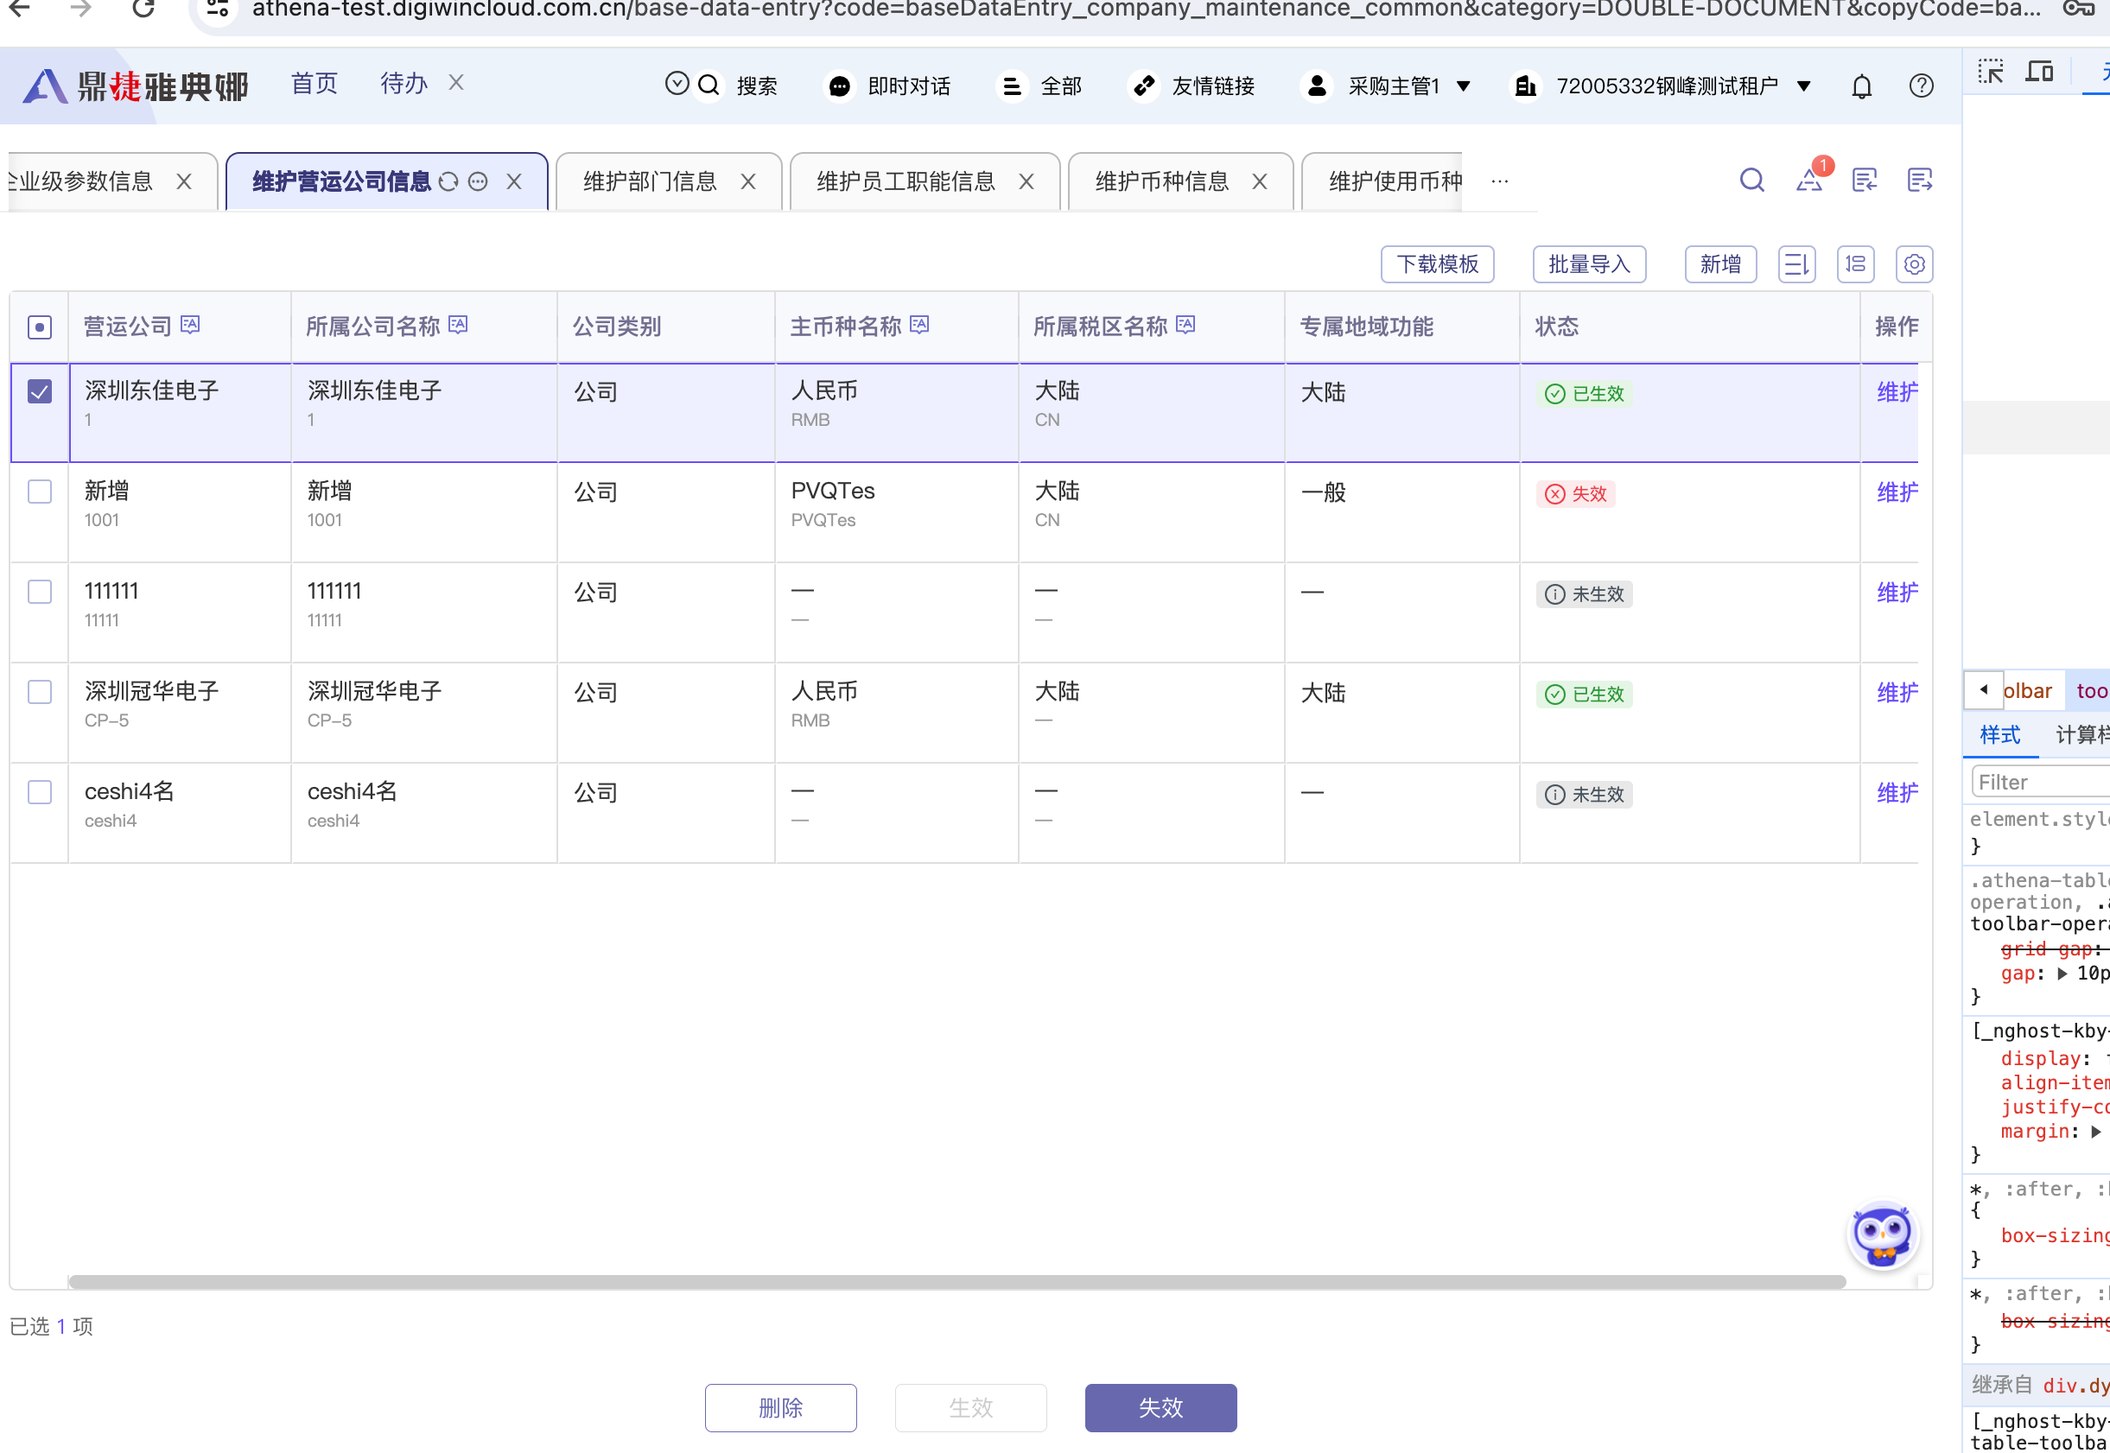Click the DevTools inspect element icon
2110x1453 pixels.
tap(1991, 72)
